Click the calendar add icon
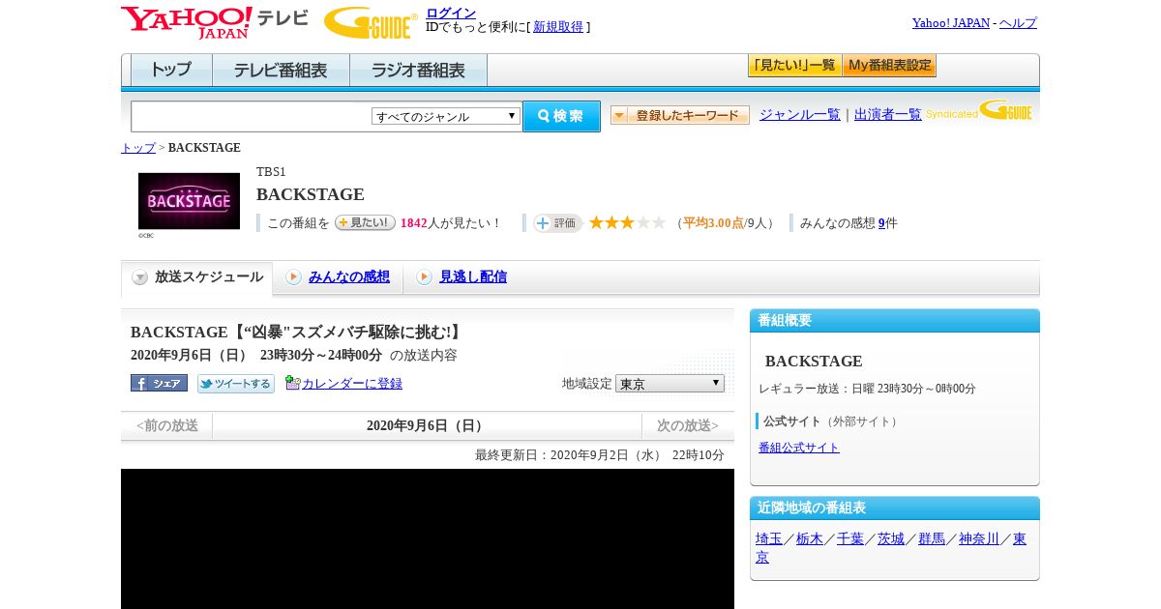Viewport: 1161px width, 609px height. click(293, 383)
